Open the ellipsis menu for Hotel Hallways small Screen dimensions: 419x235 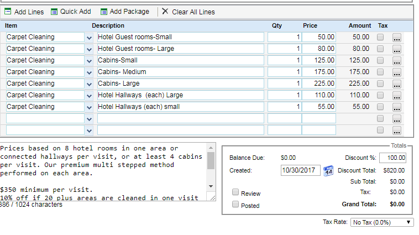click(x=397, y=107)
